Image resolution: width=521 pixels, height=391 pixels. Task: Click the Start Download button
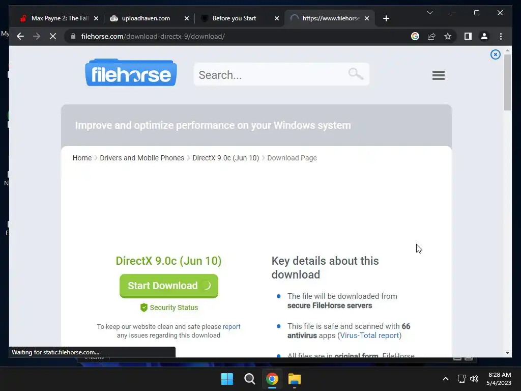pos(169,286)
